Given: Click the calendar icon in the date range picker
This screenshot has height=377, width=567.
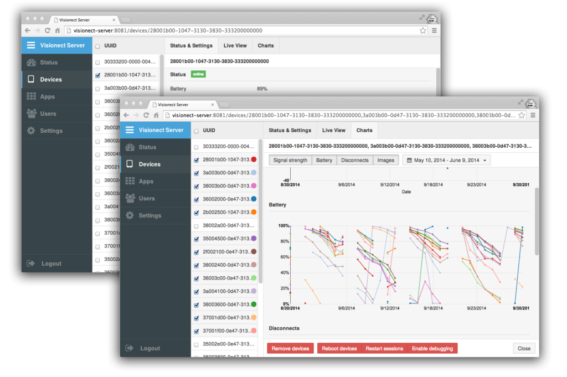Looking at the screenshot, I should [409, 160].
